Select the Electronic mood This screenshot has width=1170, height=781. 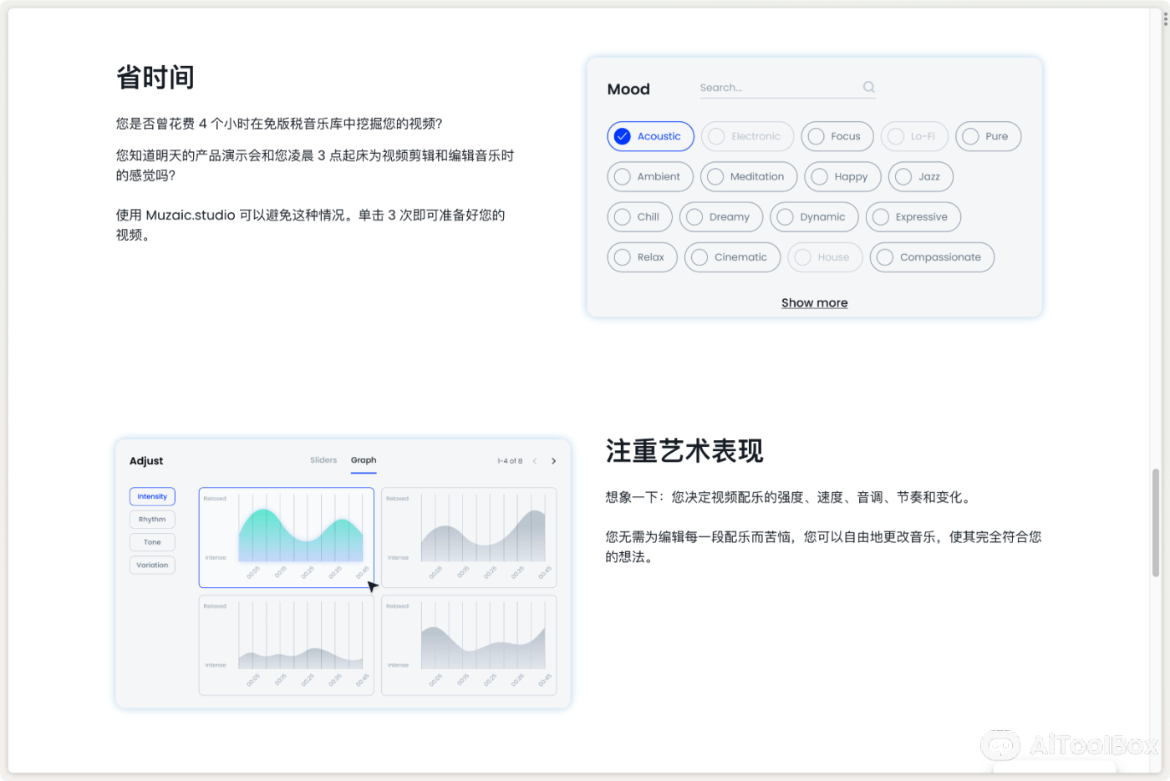point(747,136)
